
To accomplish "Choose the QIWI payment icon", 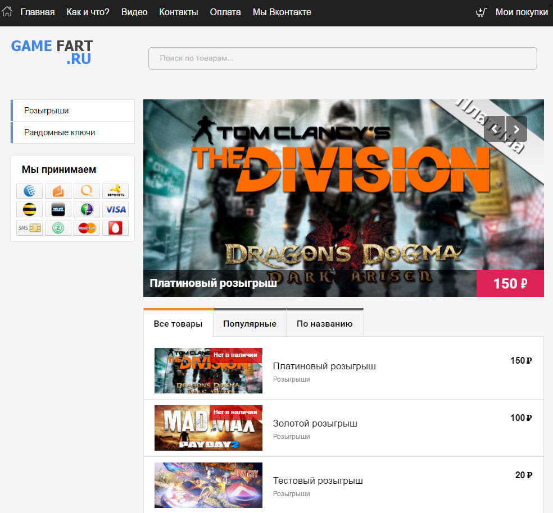I will click(87, 191).
